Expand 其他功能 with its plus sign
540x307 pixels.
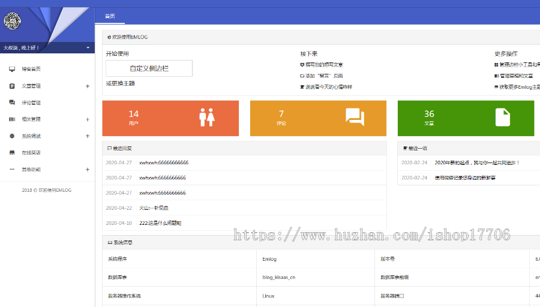click(x=88, y=169)
